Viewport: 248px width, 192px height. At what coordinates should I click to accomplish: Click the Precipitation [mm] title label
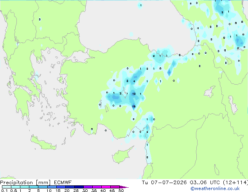pyautogui.click(x=25, y=183)
